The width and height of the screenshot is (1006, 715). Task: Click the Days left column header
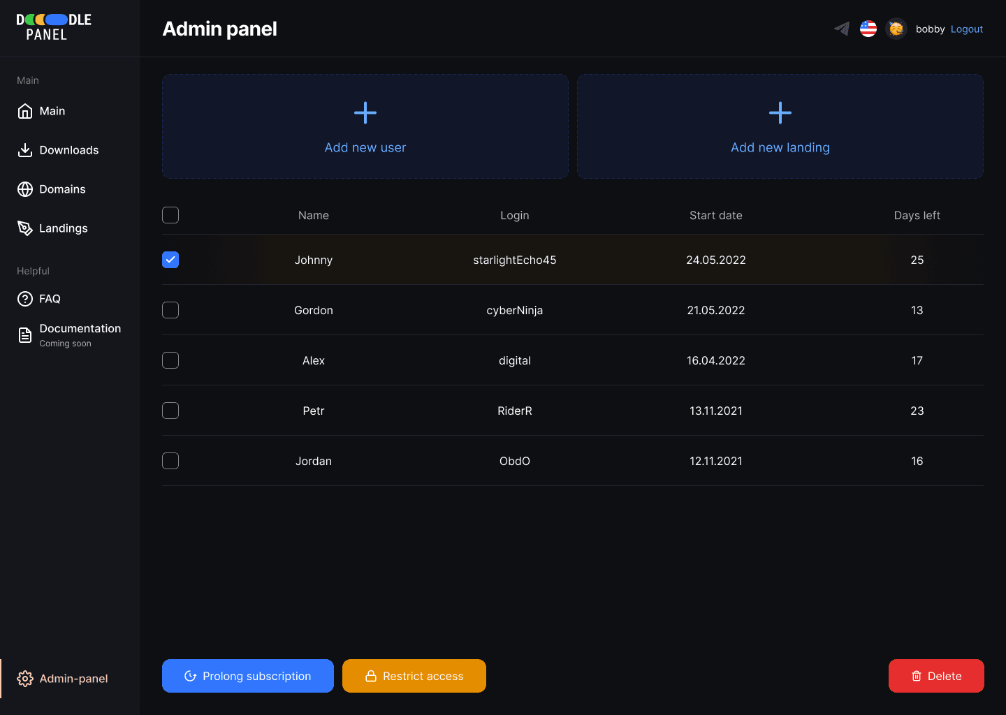click(917, 215)
